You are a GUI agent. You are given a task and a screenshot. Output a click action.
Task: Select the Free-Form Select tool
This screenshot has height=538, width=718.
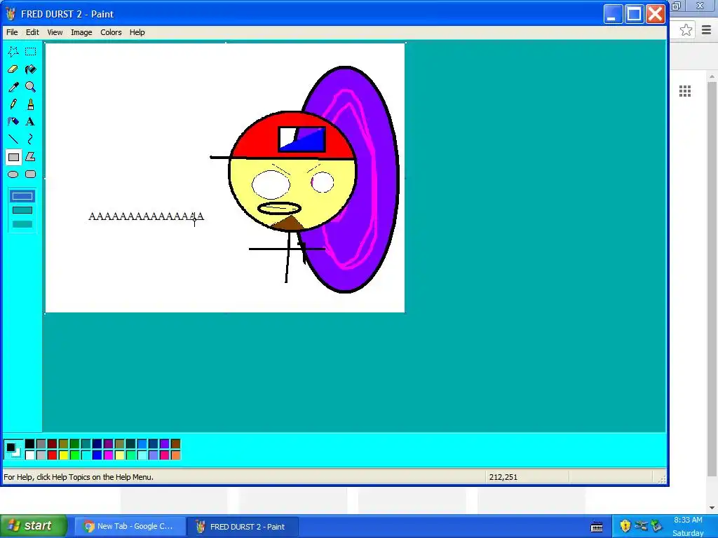(x=13, y=52)
